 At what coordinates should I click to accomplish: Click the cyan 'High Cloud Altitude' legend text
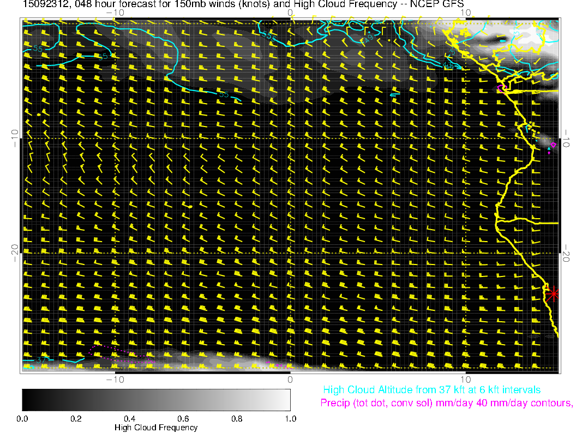click(431, 390)
